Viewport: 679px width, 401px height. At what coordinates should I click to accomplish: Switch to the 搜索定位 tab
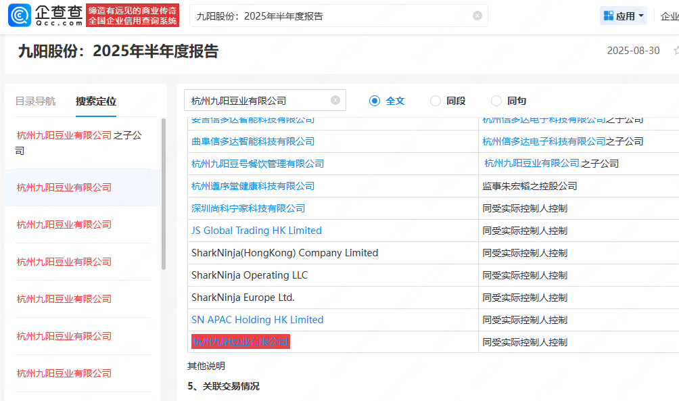[96, 101]
